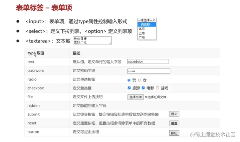Open the --请选择-- dropdown box
This screenshot has height=142, width=240.
tap(147, 20)
